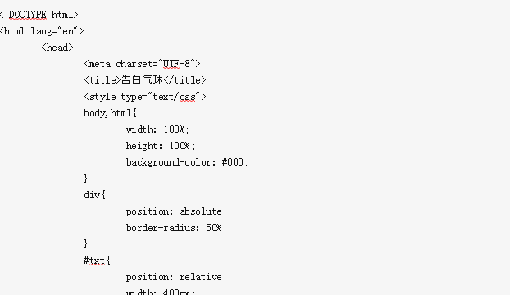Click the position: relative line
The image size is (510, 295).
coord(176,277)
